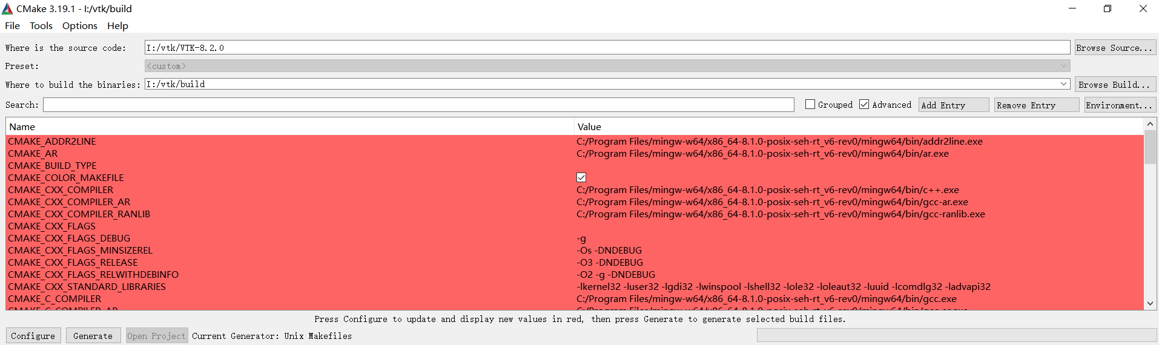Open the File menu
The image size is (1159, 345).
12,25
